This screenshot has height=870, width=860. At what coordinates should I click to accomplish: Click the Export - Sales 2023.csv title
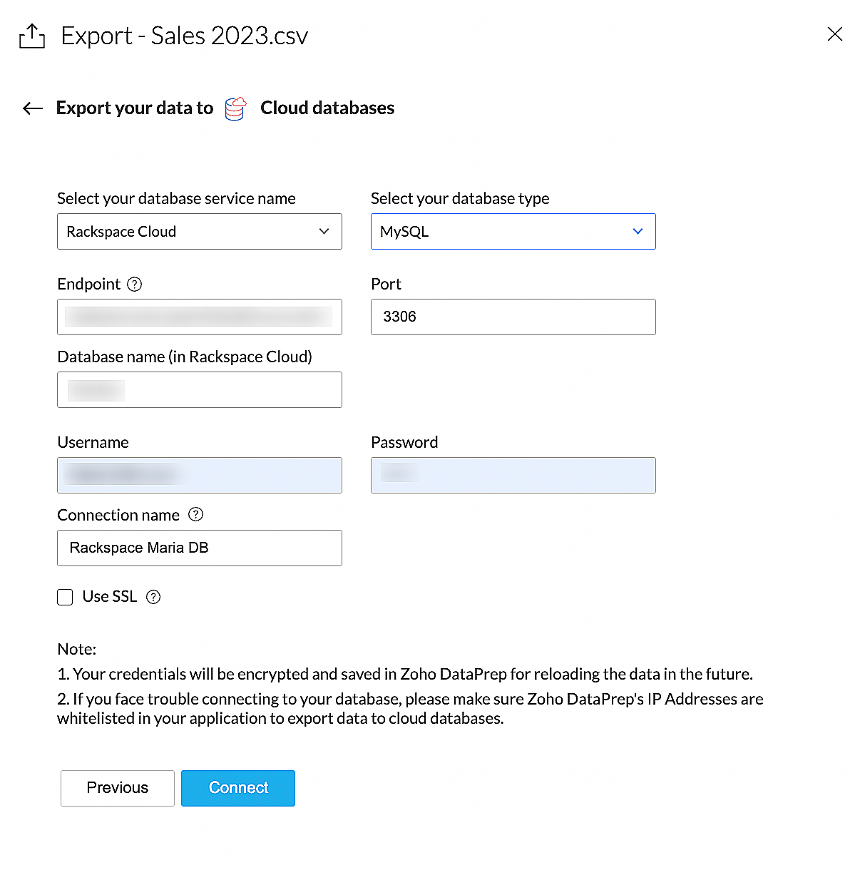click(185, 36)
